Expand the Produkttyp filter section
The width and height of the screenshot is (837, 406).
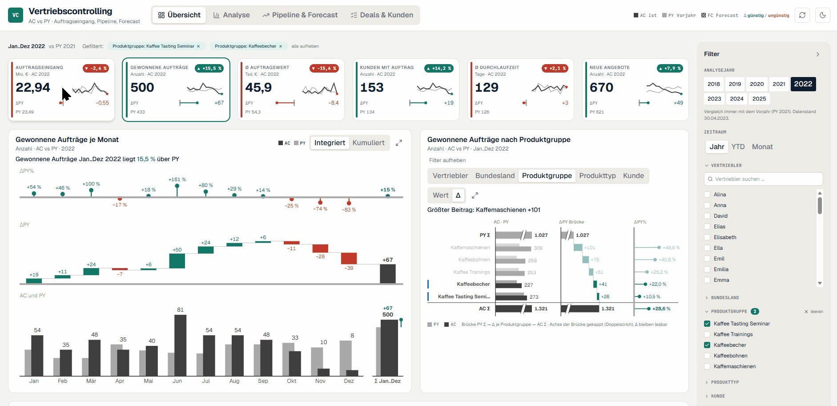pyautogui.click(x=722, y=382)
